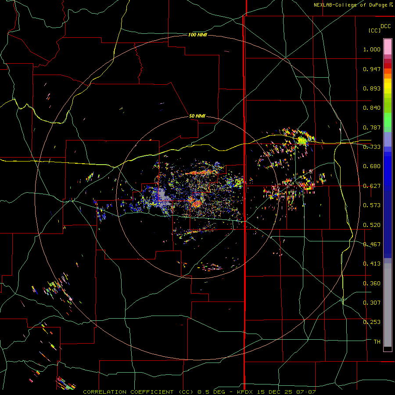Click the 0.627 scale value
The image size is (395, 395).
pos(372,186)
